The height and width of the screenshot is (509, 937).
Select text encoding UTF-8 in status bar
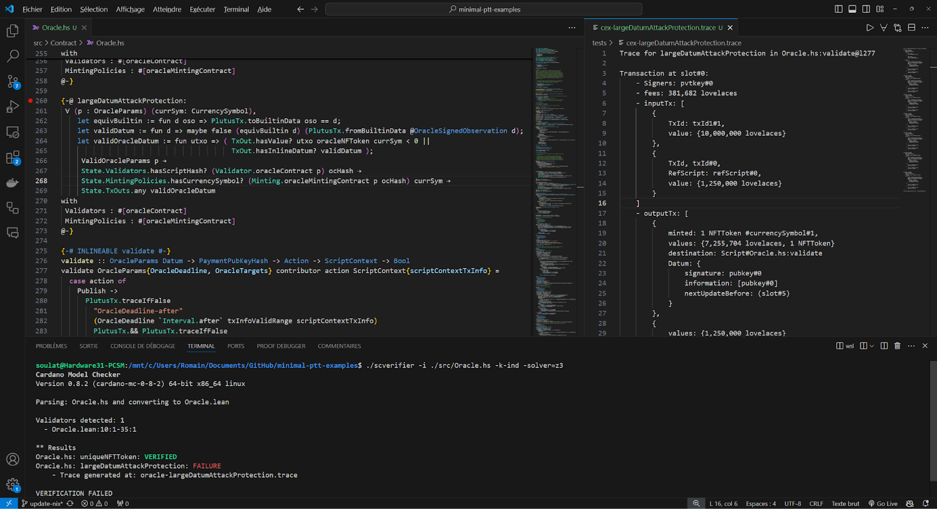(792, 503)
